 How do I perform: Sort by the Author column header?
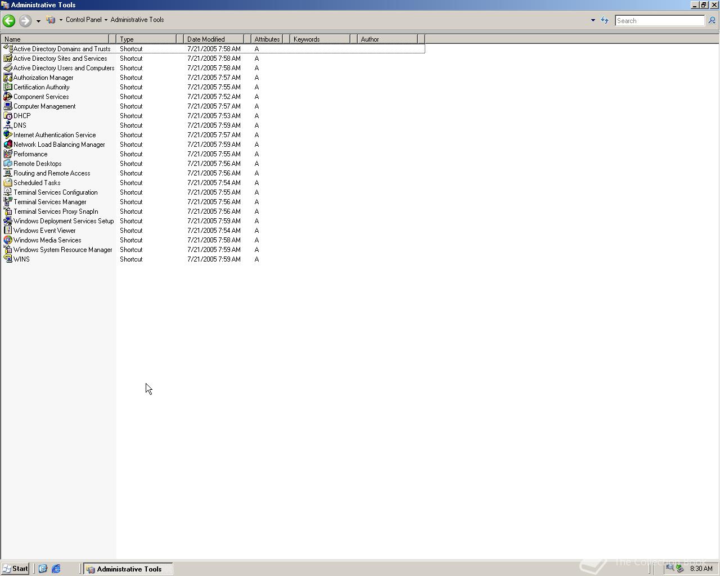388,39
